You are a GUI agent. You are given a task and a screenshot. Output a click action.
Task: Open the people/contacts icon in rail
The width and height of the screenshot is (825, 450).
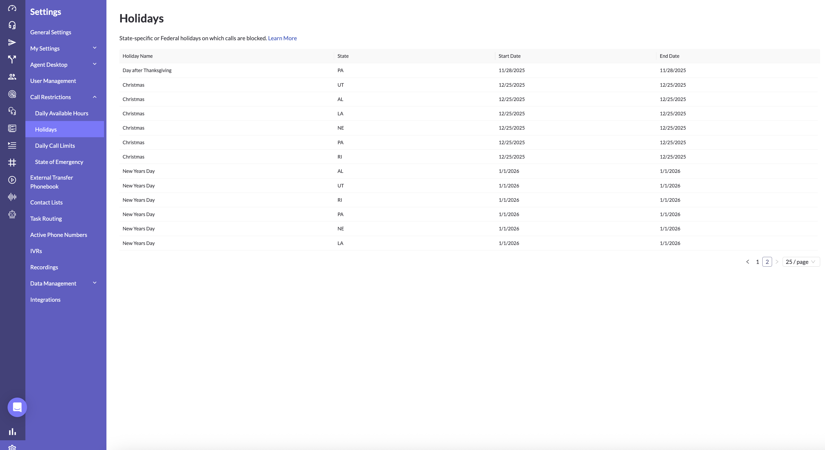pyautogui.click(x=12, y=77)
